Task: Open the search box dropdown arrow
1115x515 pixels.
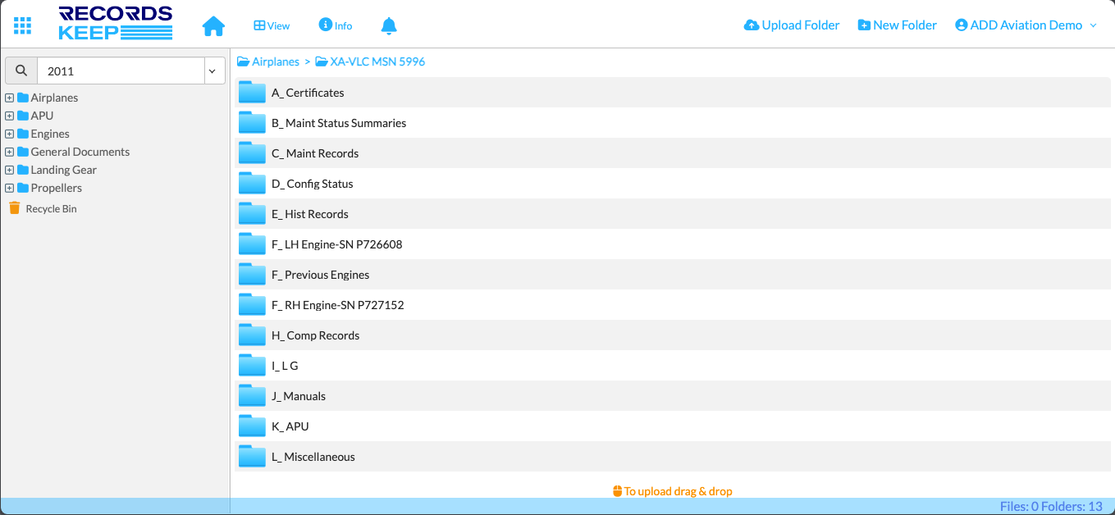Action: click(x=212, y=71)
